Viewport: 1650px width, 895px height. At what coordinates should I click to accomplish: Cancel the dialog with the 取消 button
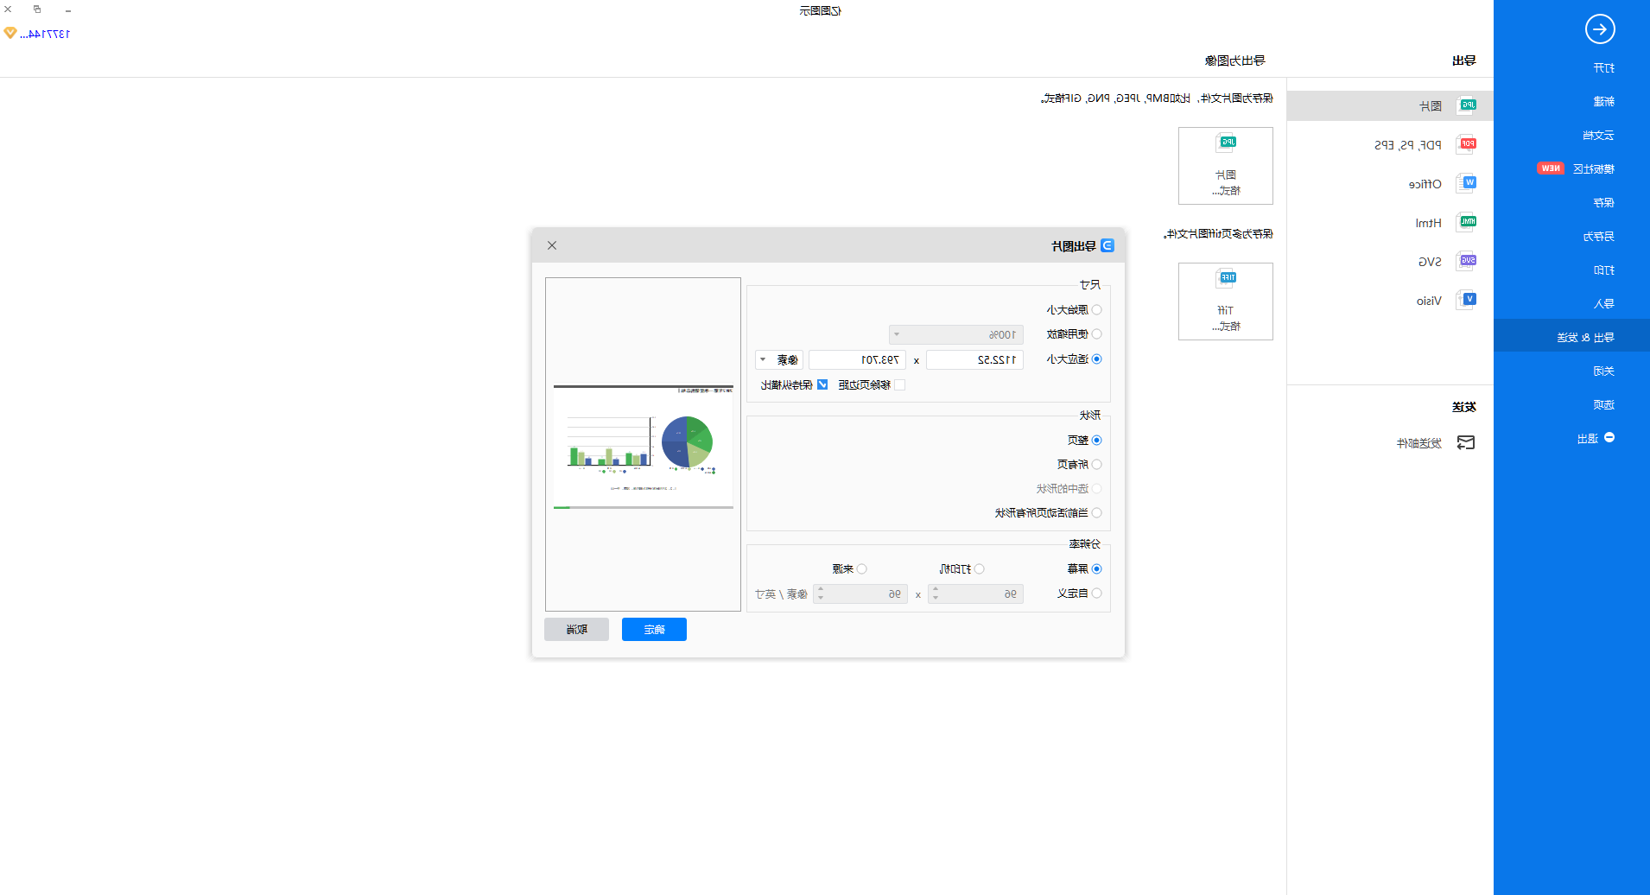coord(576,629)
